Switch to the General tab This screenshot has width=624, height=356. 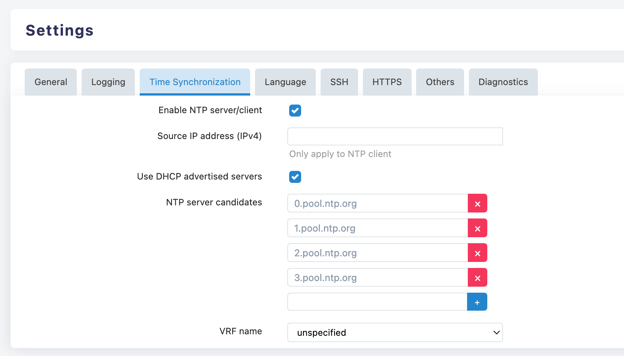click(51, 82)
